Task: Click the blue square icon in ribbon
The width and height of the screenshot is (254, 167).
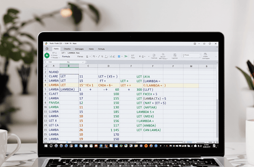Action: 119,57
